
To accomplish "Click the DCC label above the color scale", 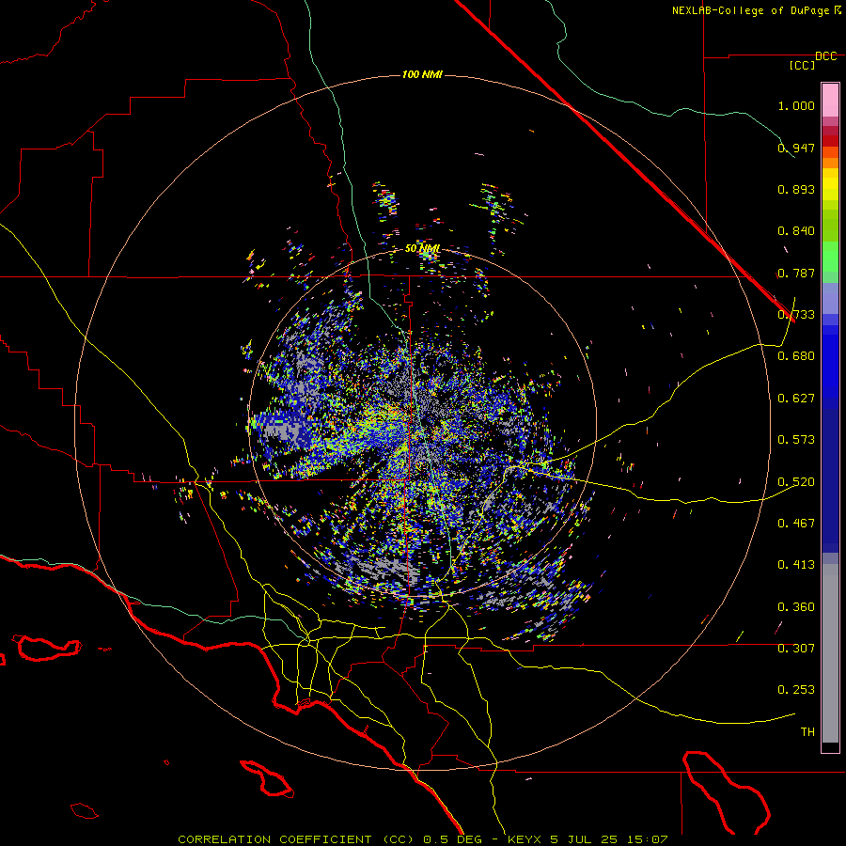I will click(825, 56).
